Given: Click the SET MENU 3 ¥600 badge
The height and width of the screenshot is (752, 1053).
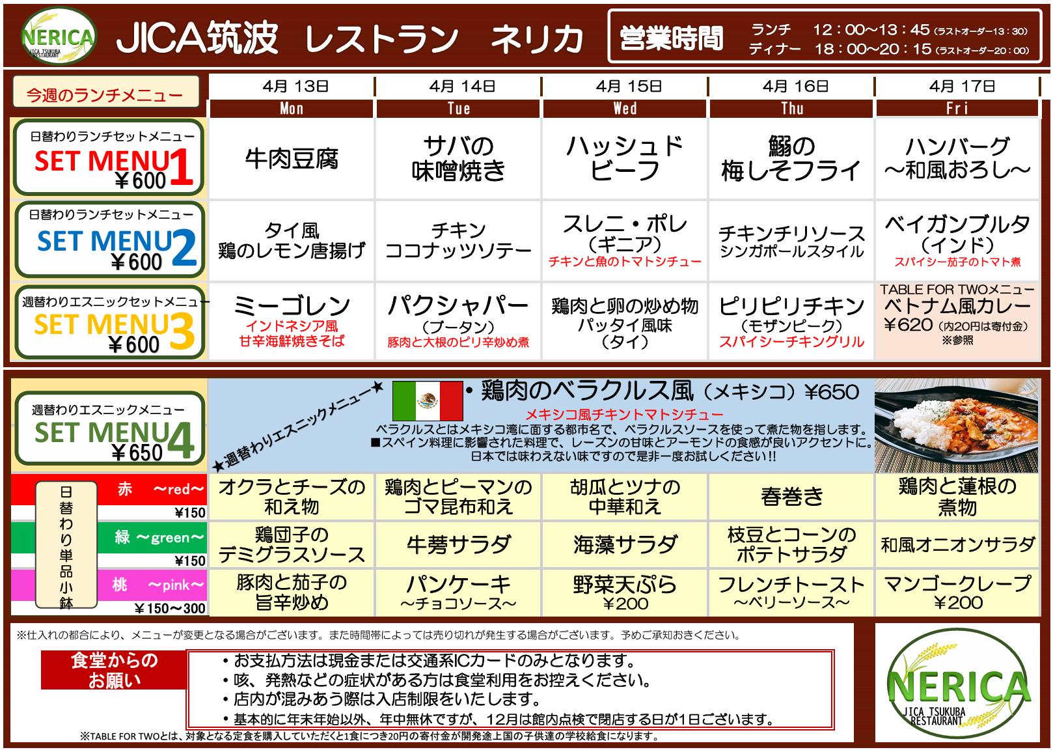Looking at the screenshot, I should click(110, 322).
